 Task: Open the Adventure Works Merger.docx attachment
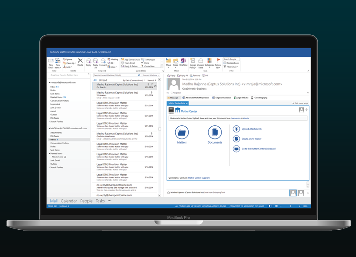(196, 98)
